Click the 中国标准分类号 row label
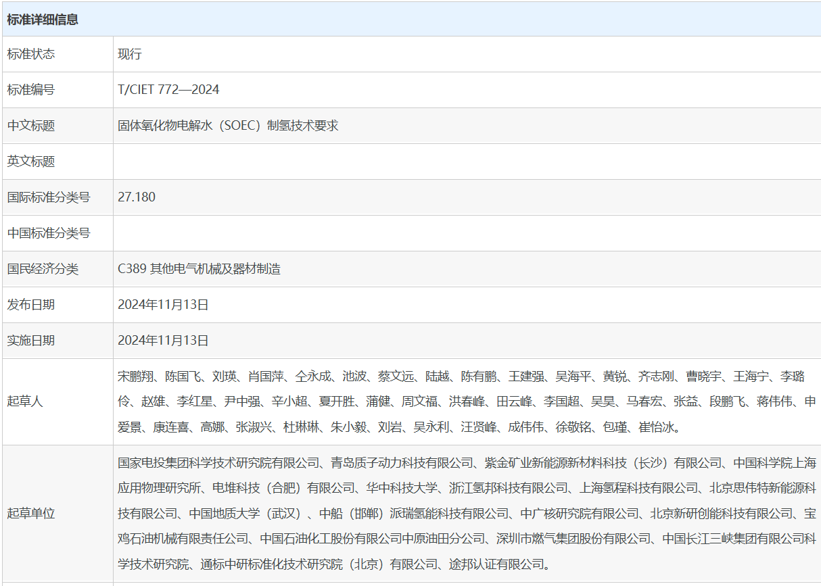 49,233
